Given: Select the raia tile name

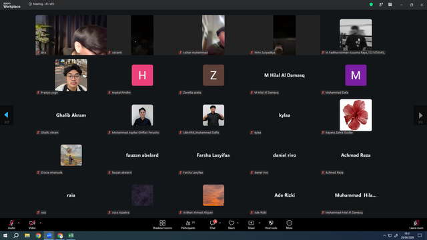Looking at the screenshot, I should coord(71,195).
